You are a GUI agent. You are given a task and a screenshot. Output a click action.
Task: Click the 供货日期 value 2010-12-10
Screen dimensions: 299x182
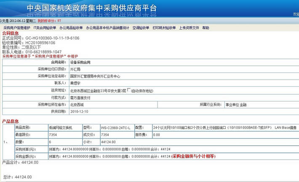(79, 111)
